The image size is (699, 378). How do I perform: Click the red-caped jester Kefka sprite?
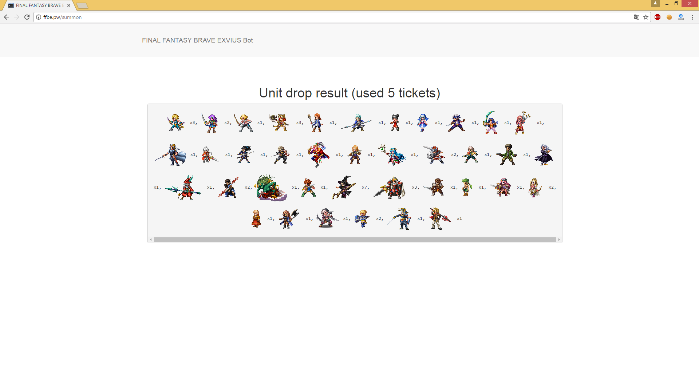click(x=319, y=154)
